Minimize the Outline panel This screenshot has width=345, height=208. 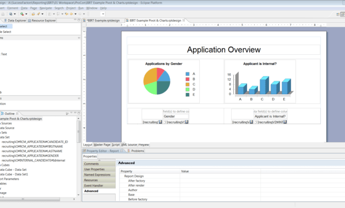[x=75, y=113]
